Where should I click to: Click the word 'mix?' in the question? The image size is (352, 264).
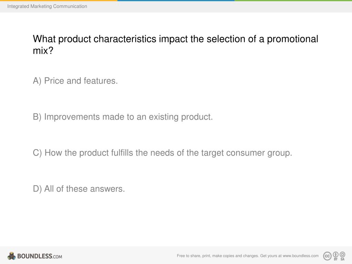43,51
